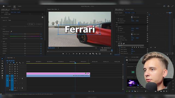Click Add Marker in Program monitor transport
Viewport: 175px width, 98px height.
(63, 54)
